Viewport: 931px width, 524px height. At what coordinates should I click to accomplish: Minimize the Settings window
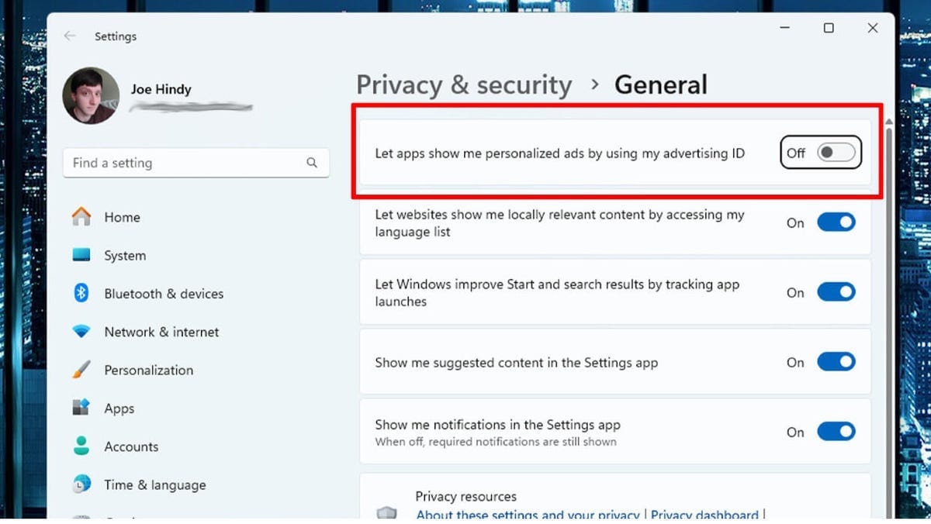[784, 28]
